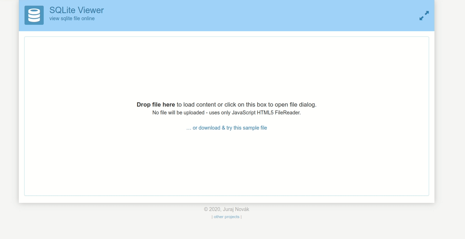Click the bold "Drop file here" text
Image resolution: width=465 pixels, height=239 pixels.
[156, 105]
